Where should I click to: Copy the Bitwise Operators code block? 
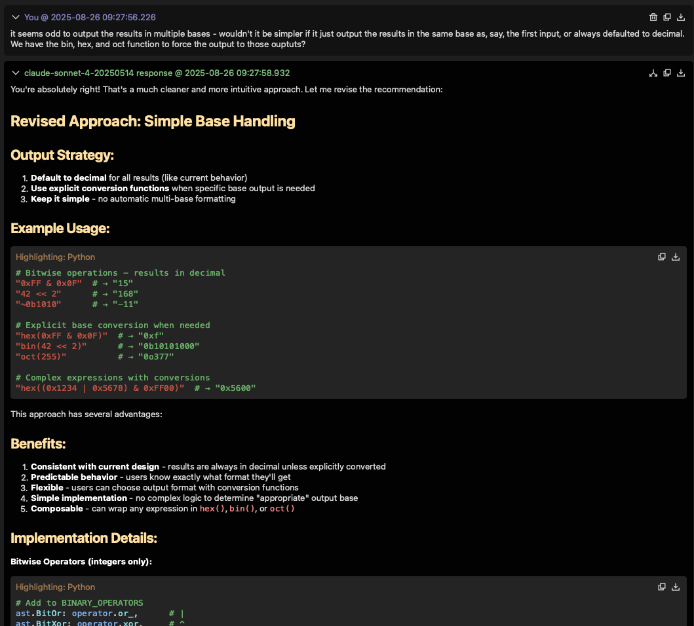[662, 587]
